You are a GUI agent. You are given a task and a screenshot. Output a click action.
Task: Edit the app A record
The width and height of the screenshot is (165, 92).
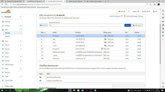(x=139, y=39)
